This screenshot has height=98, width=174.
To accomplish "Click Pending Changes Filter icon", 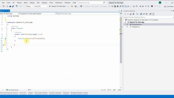I will (x=137, y=14).
